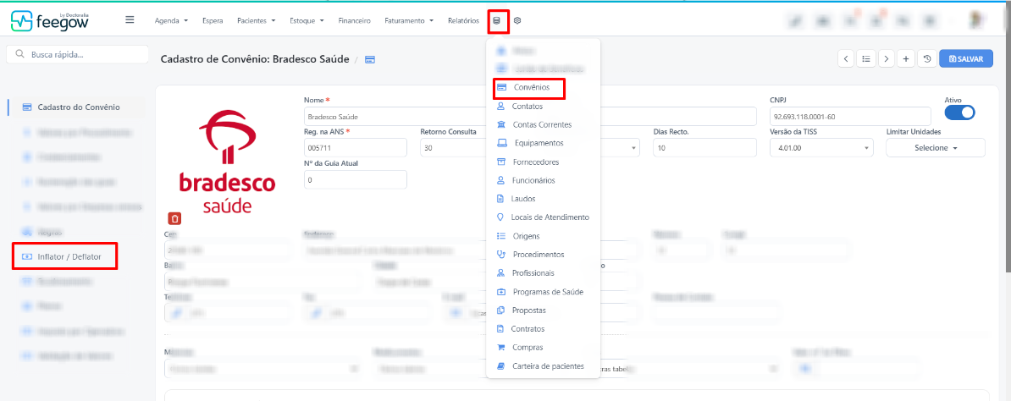Select Profissionais from the menu

tap(533, 273)
